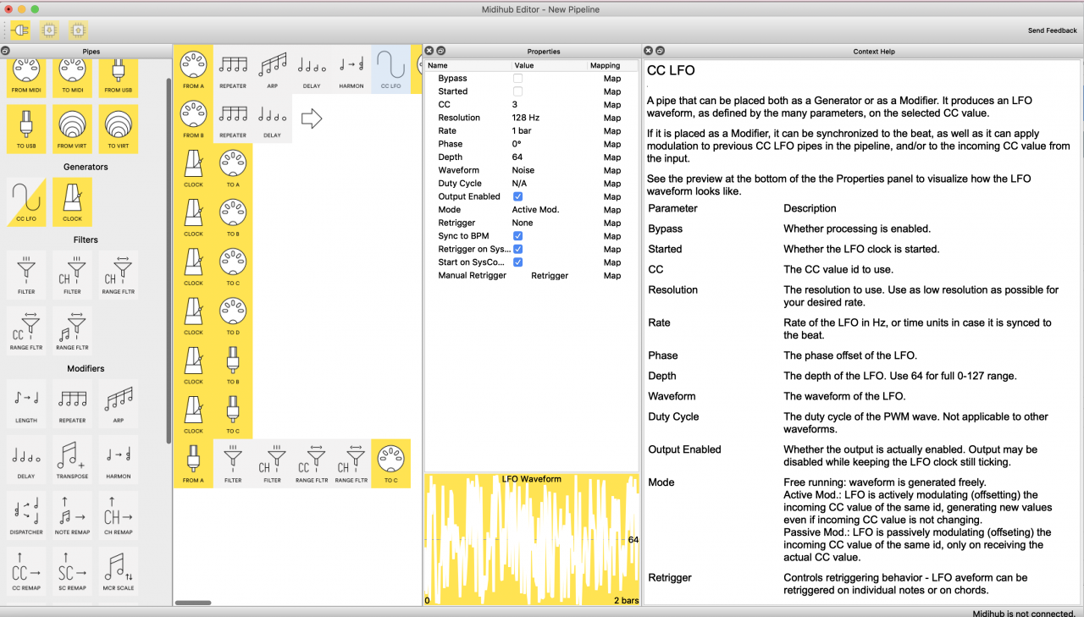The image size is (1084, 617).
Task: Select the Harmonizer modifier pipe
Action: coord(118,460)
